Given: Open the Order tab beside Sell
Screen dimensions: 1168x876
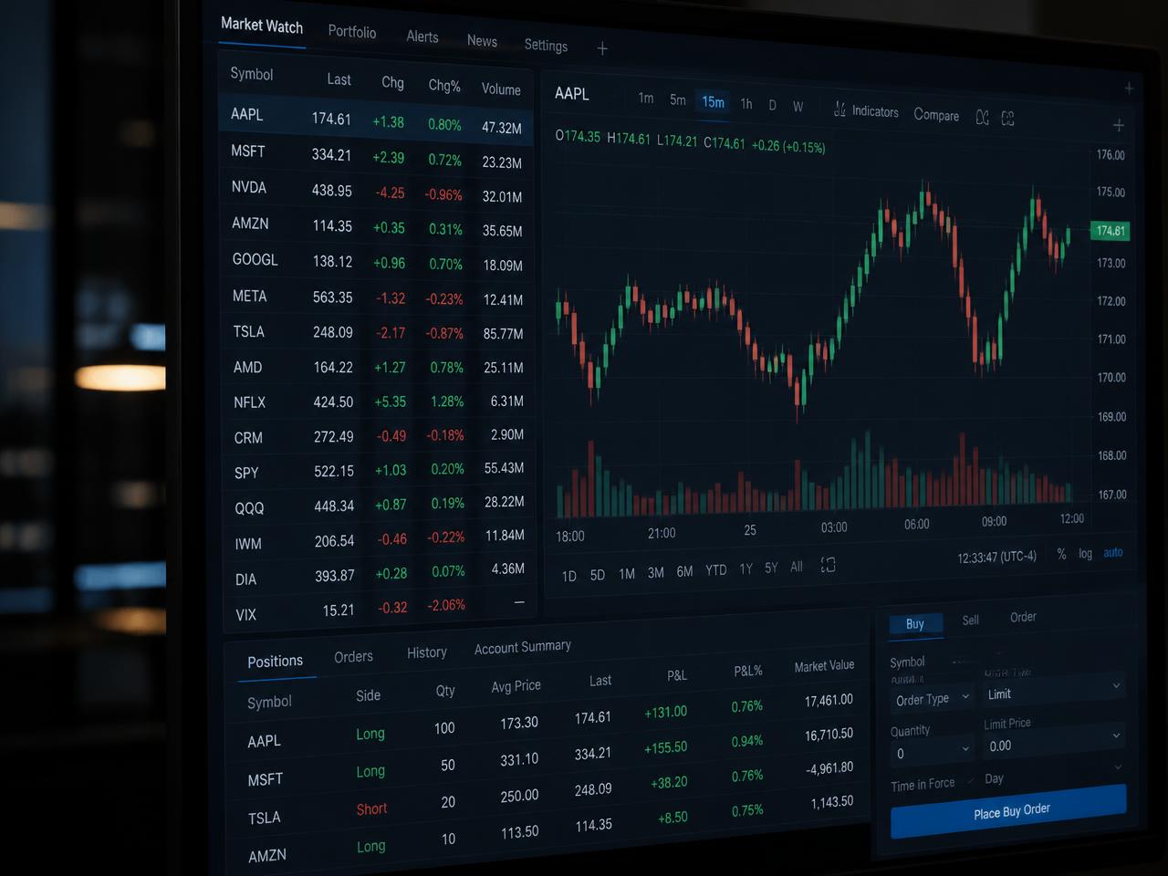Looking at the screenshot, I should (1023, 618).
